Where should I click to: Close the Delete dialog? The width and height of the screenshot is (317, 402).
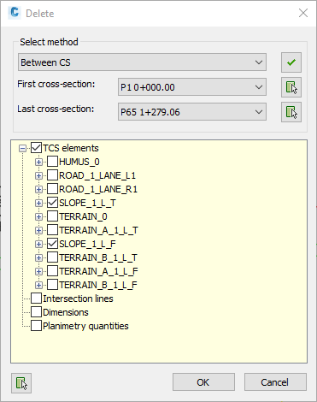coord(303,13)
